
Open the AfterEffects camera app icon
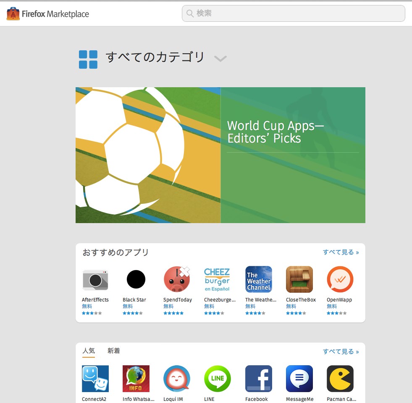click(95, 279)
